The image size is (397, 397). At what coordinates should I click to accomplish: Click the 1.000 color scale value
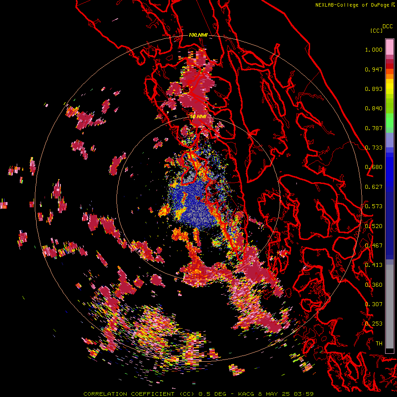coord(374,49)
